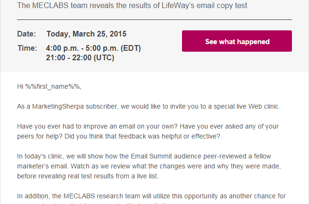Click the "(EDT)" timezone text

(131, 48)
